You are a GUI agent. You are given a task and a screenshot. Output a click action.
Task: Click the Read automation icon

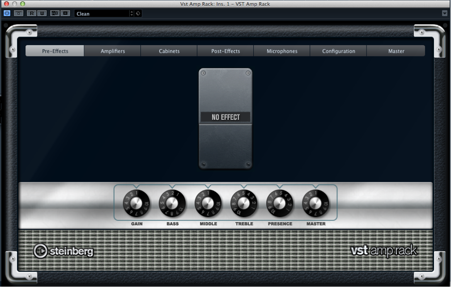(32, 13)
